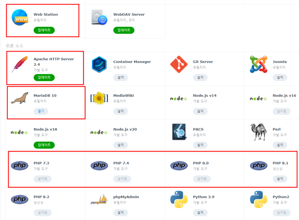Click the WebDAV Server title text

tap(129, 15)
